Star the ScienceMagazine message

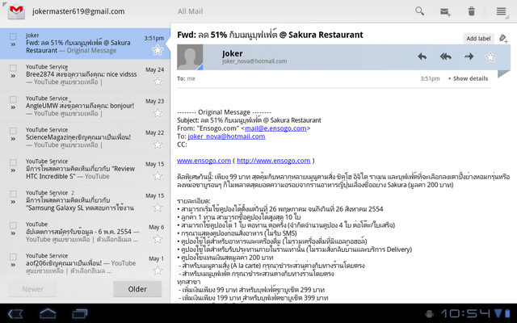click(x=158, y=145)
